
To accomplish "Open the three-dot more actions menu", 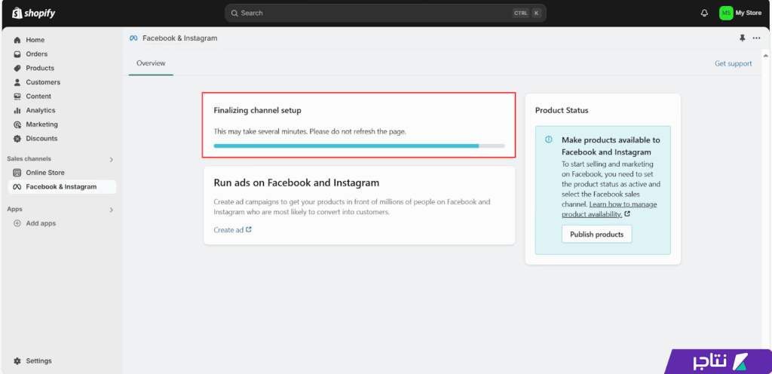I will pyautogui.click(x=756, y=38).
